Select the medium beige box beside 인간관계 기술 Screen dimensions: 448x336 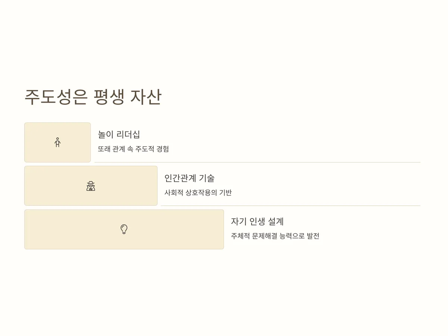(91, 186)
